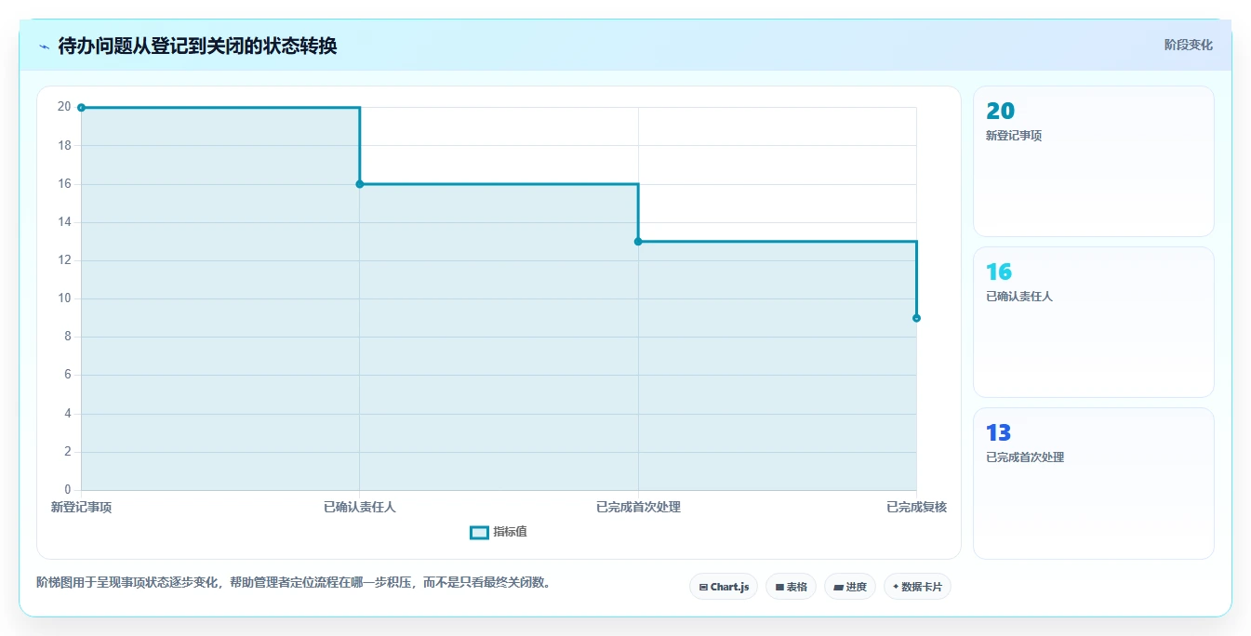
Task: Click the description text starting 阶梯图用于
Action: [296, 583]
